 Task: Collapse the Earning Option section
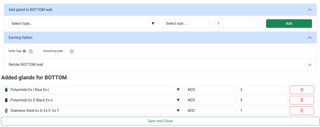point(310,38)
